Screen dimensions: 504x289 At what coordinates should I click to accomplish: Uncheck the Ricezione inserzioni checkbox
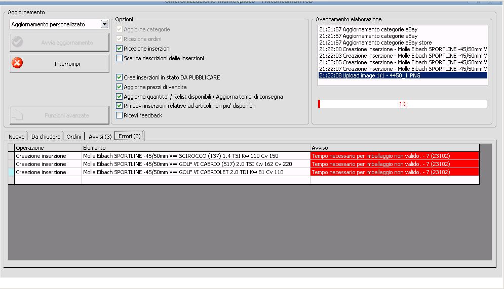click(x=119, y=49)
